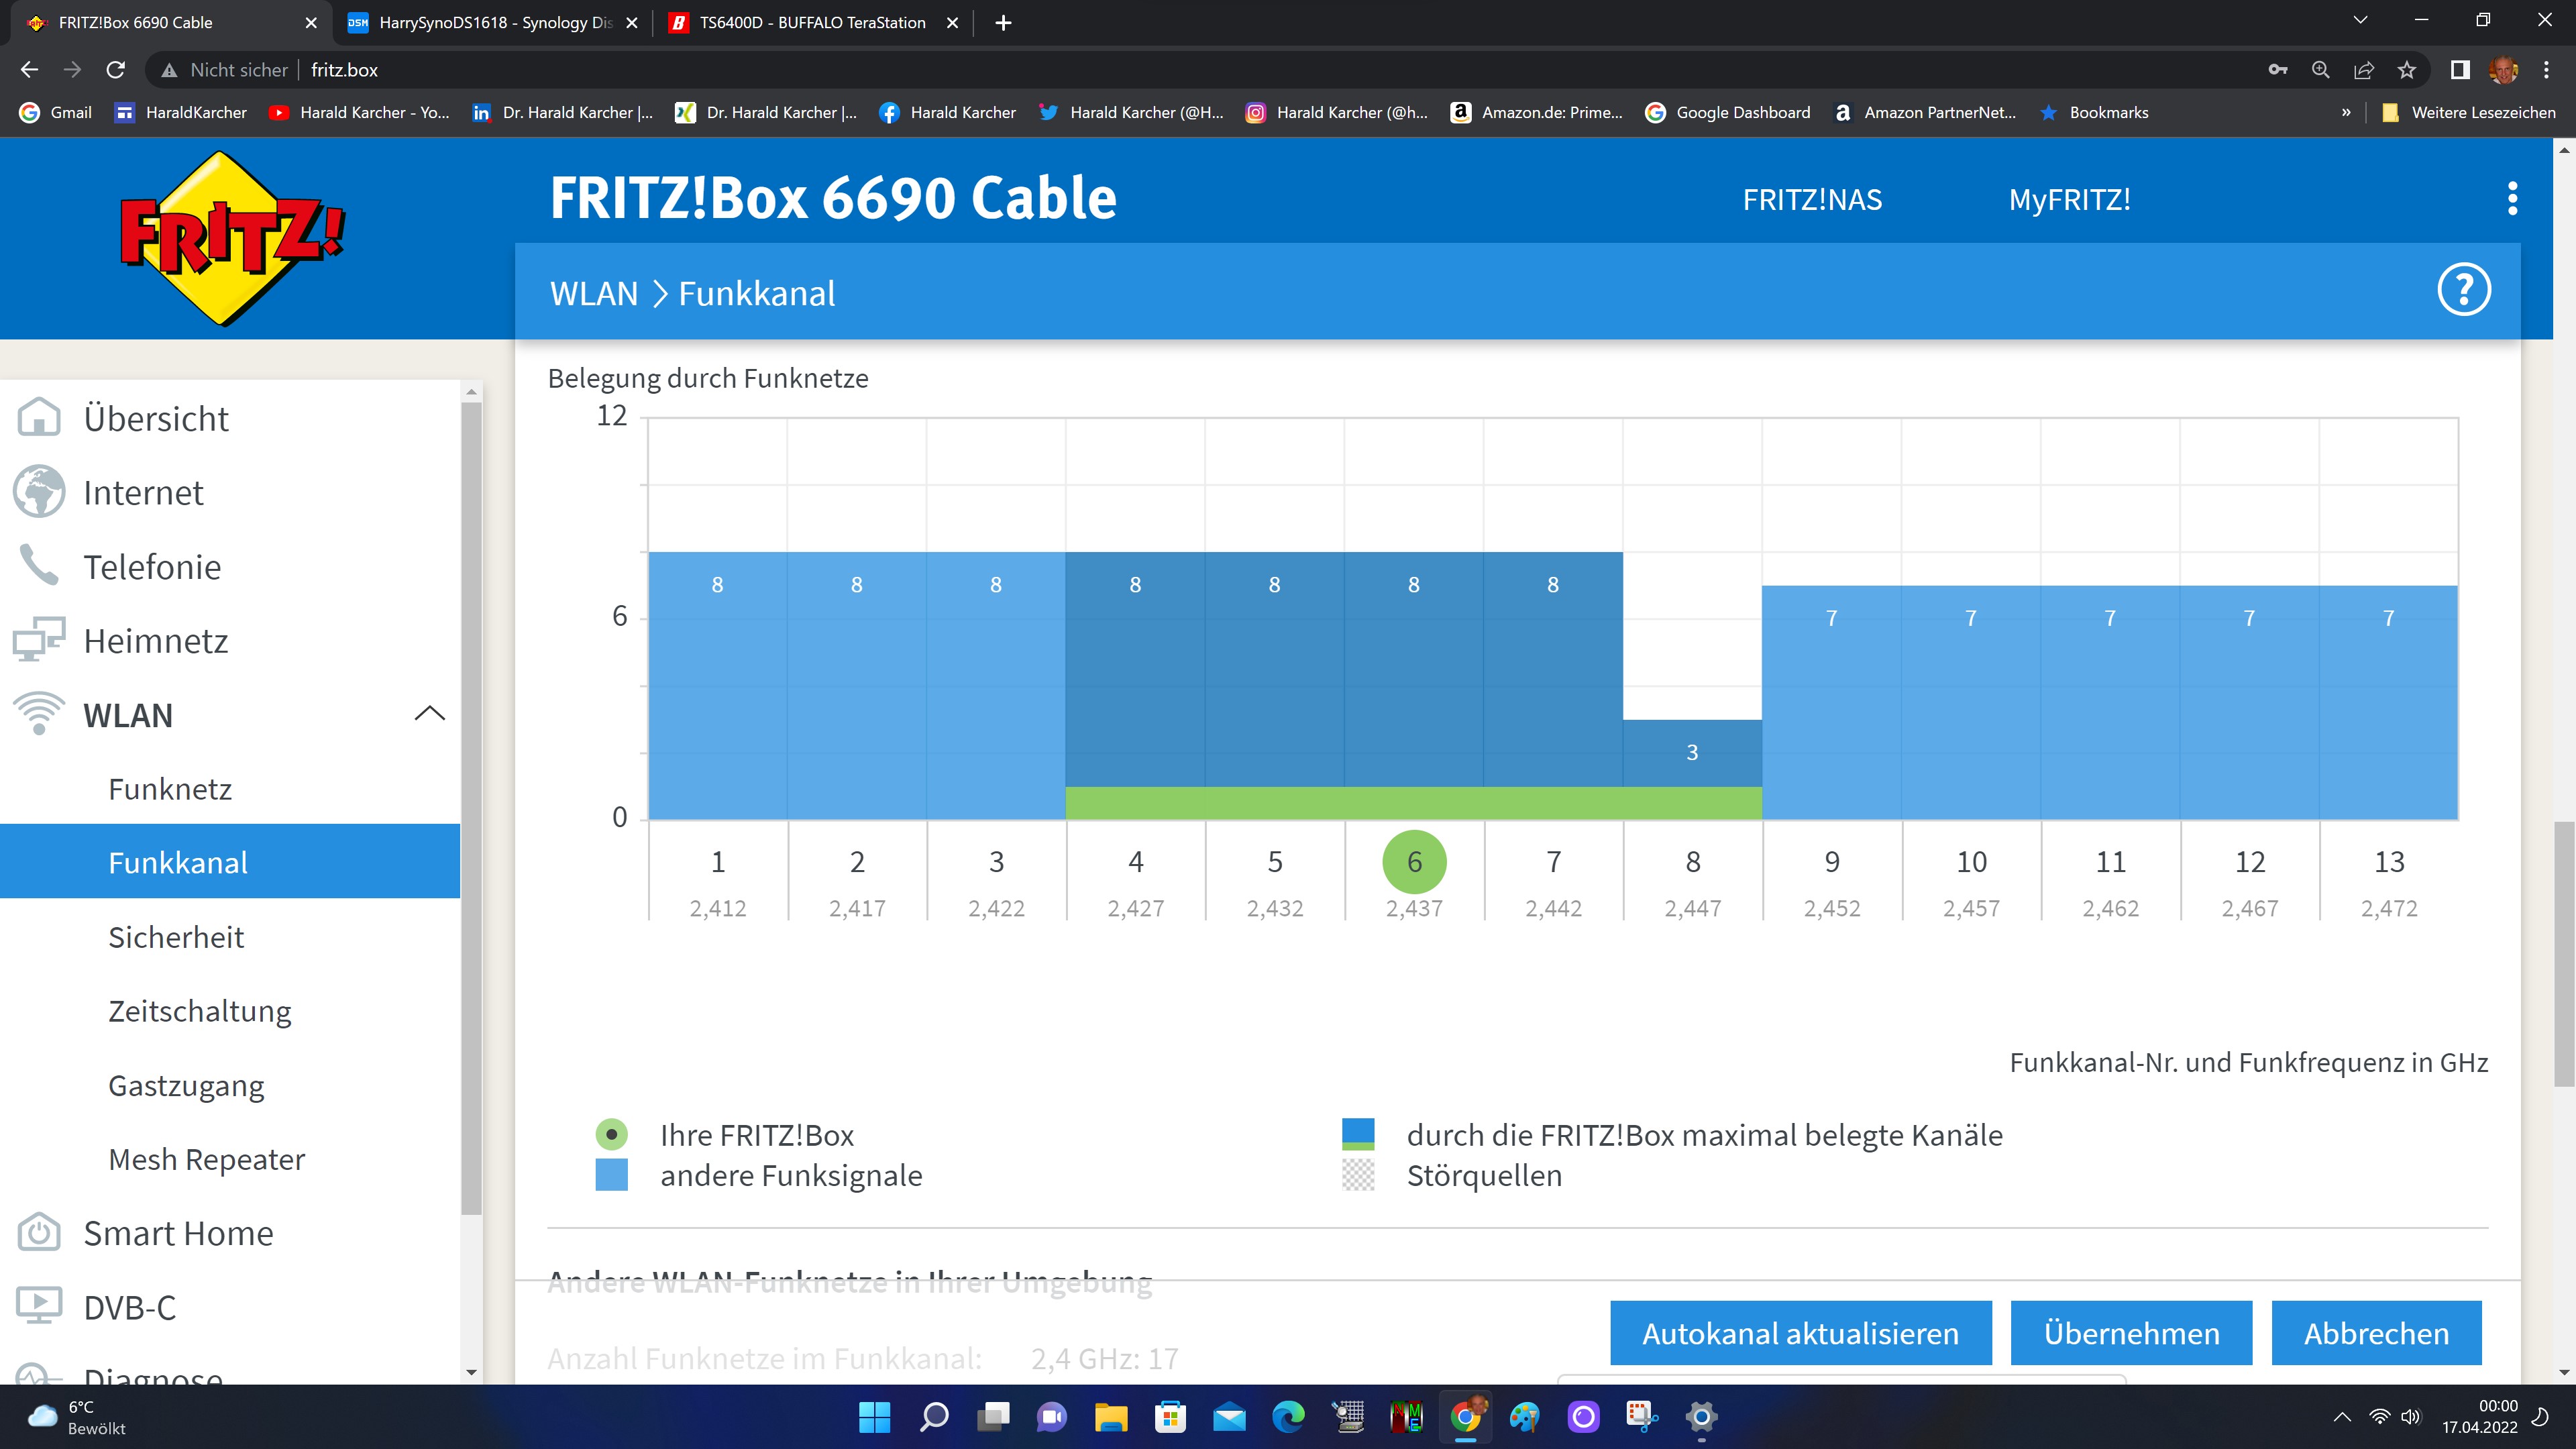Viewport: 2576px width, 1449px height.
Task: Open Übersicht via the house icon
Action: coord(40,418)
